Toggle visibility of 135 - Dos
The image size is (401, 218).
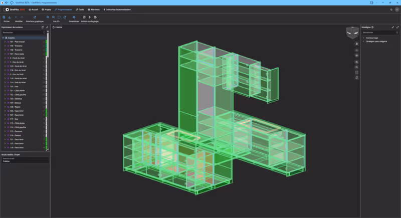44,86
